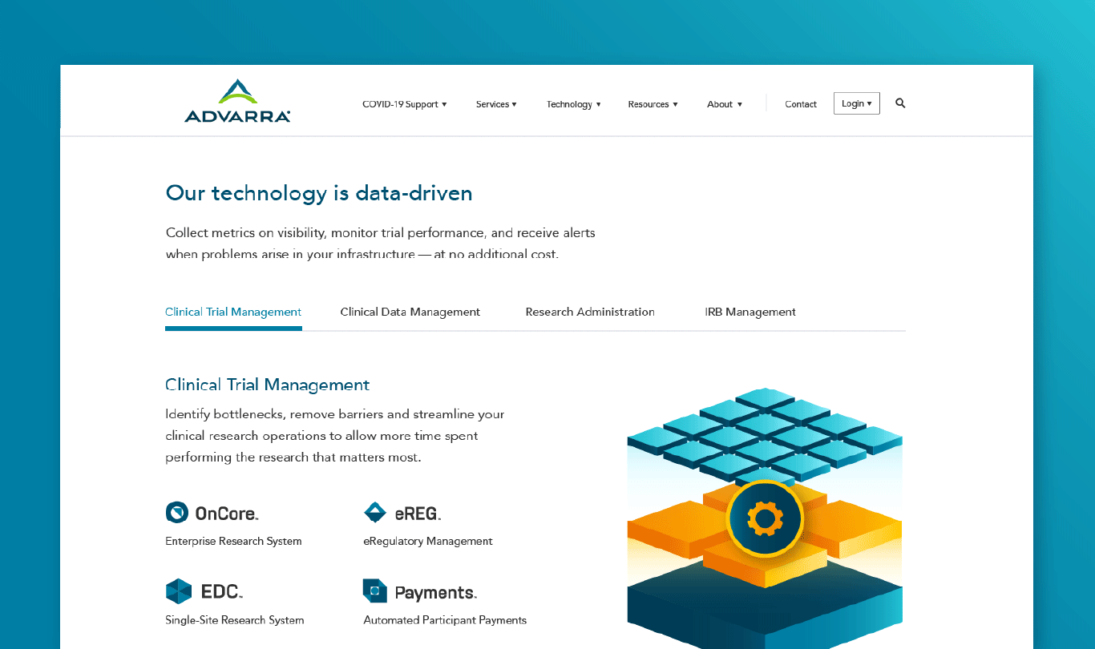Click the Payments product icon
The image size is (1095, 649).
(374, 591)
